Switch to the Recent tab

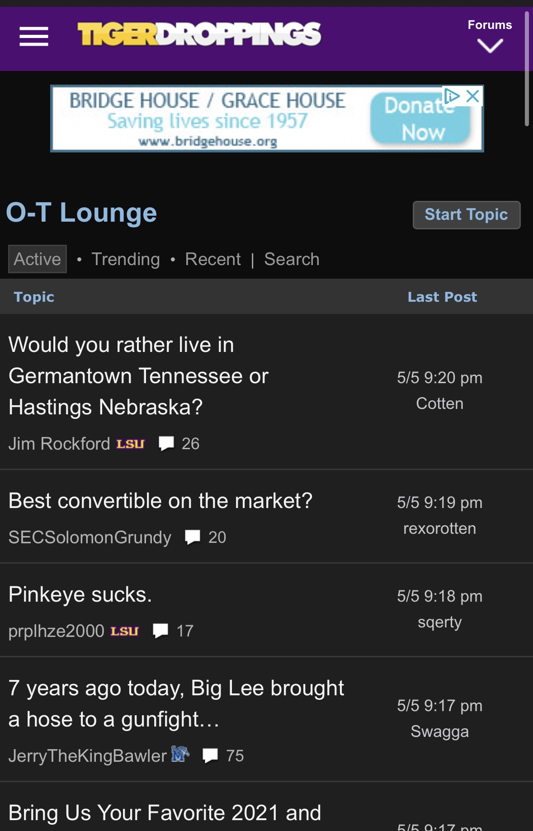(x=213, y=259)
